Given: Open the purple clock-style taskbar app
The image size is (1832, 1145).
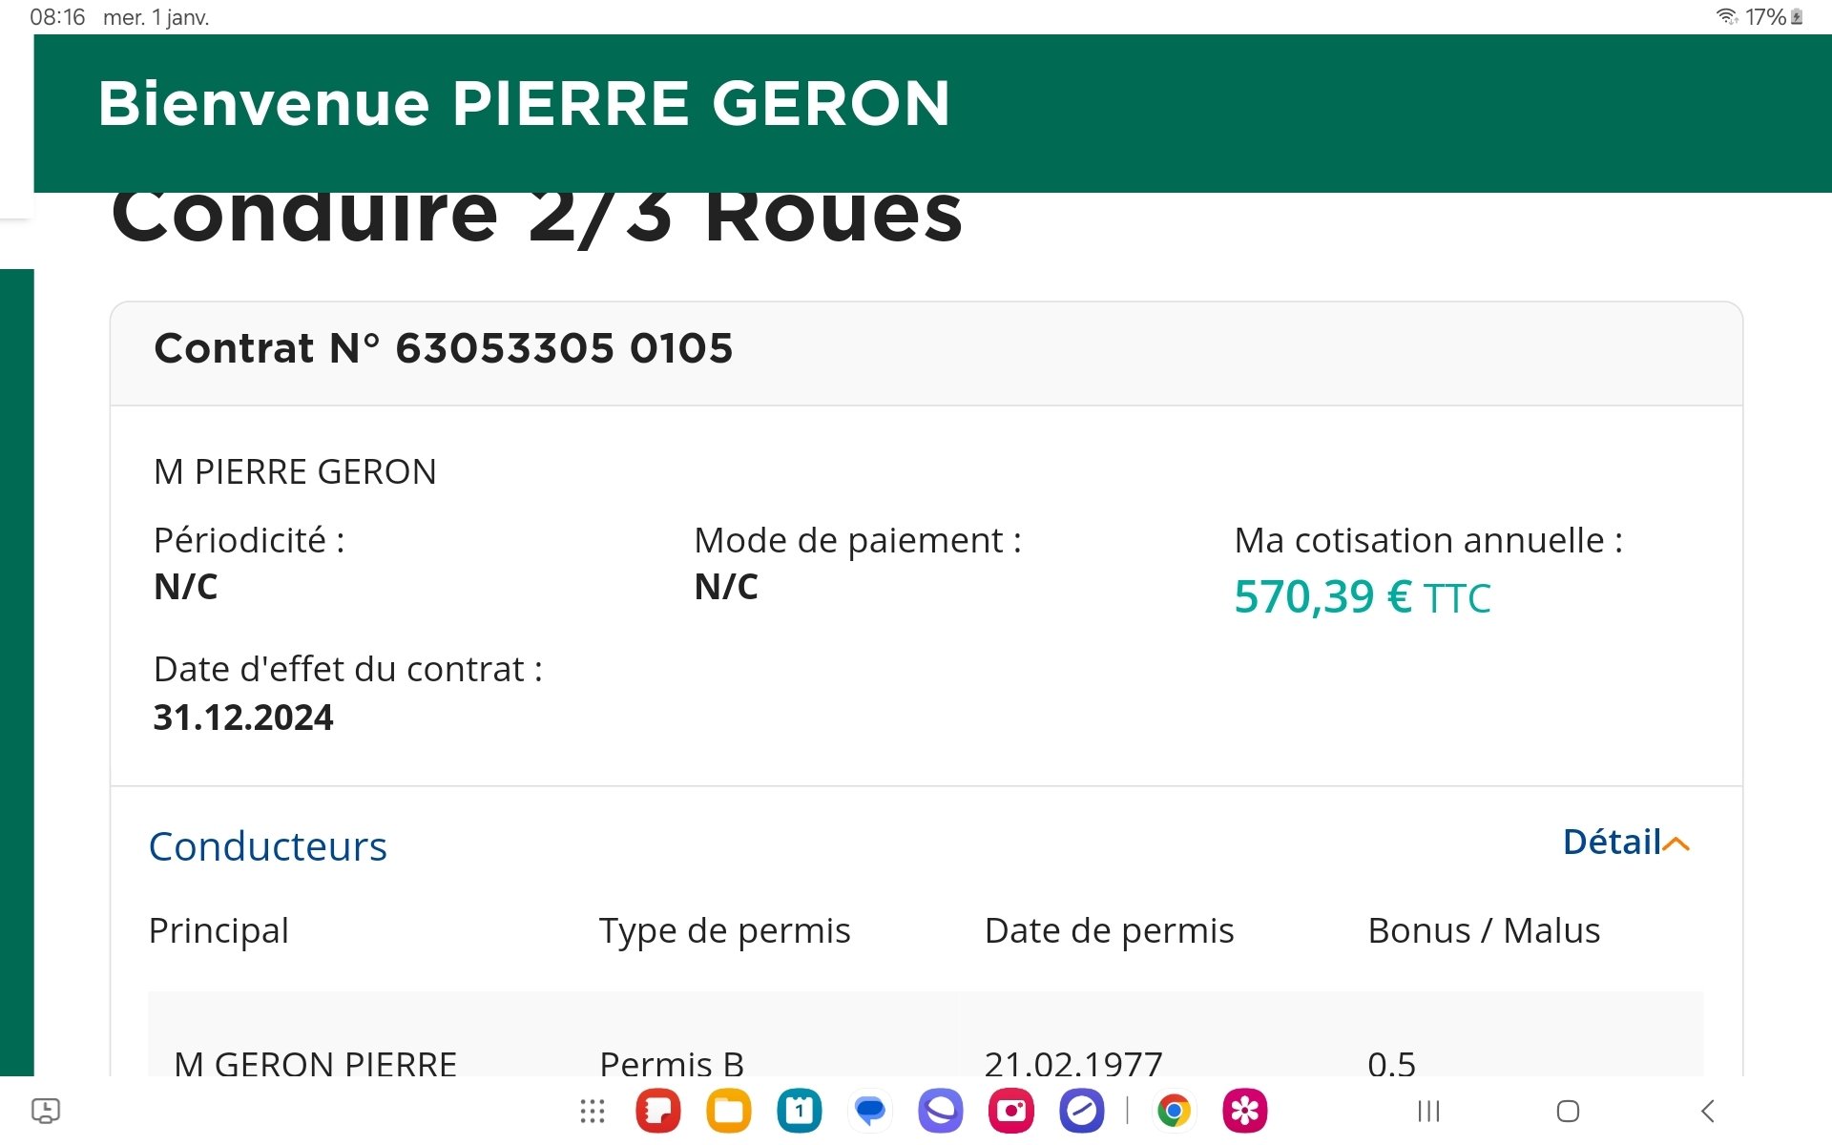Looking at the screenshot, I should 1082,1111.
